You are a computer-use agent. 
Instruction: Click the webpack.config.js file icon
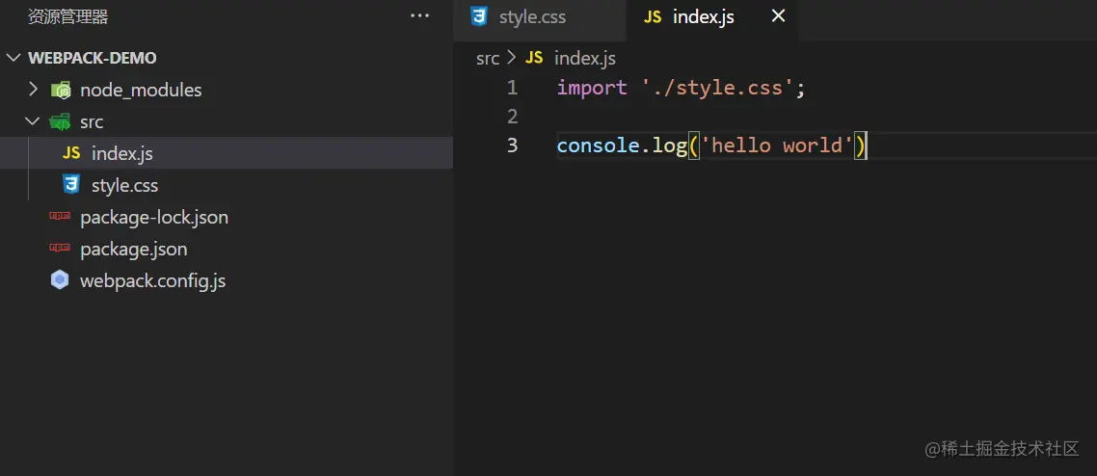[x=61, y=281]
